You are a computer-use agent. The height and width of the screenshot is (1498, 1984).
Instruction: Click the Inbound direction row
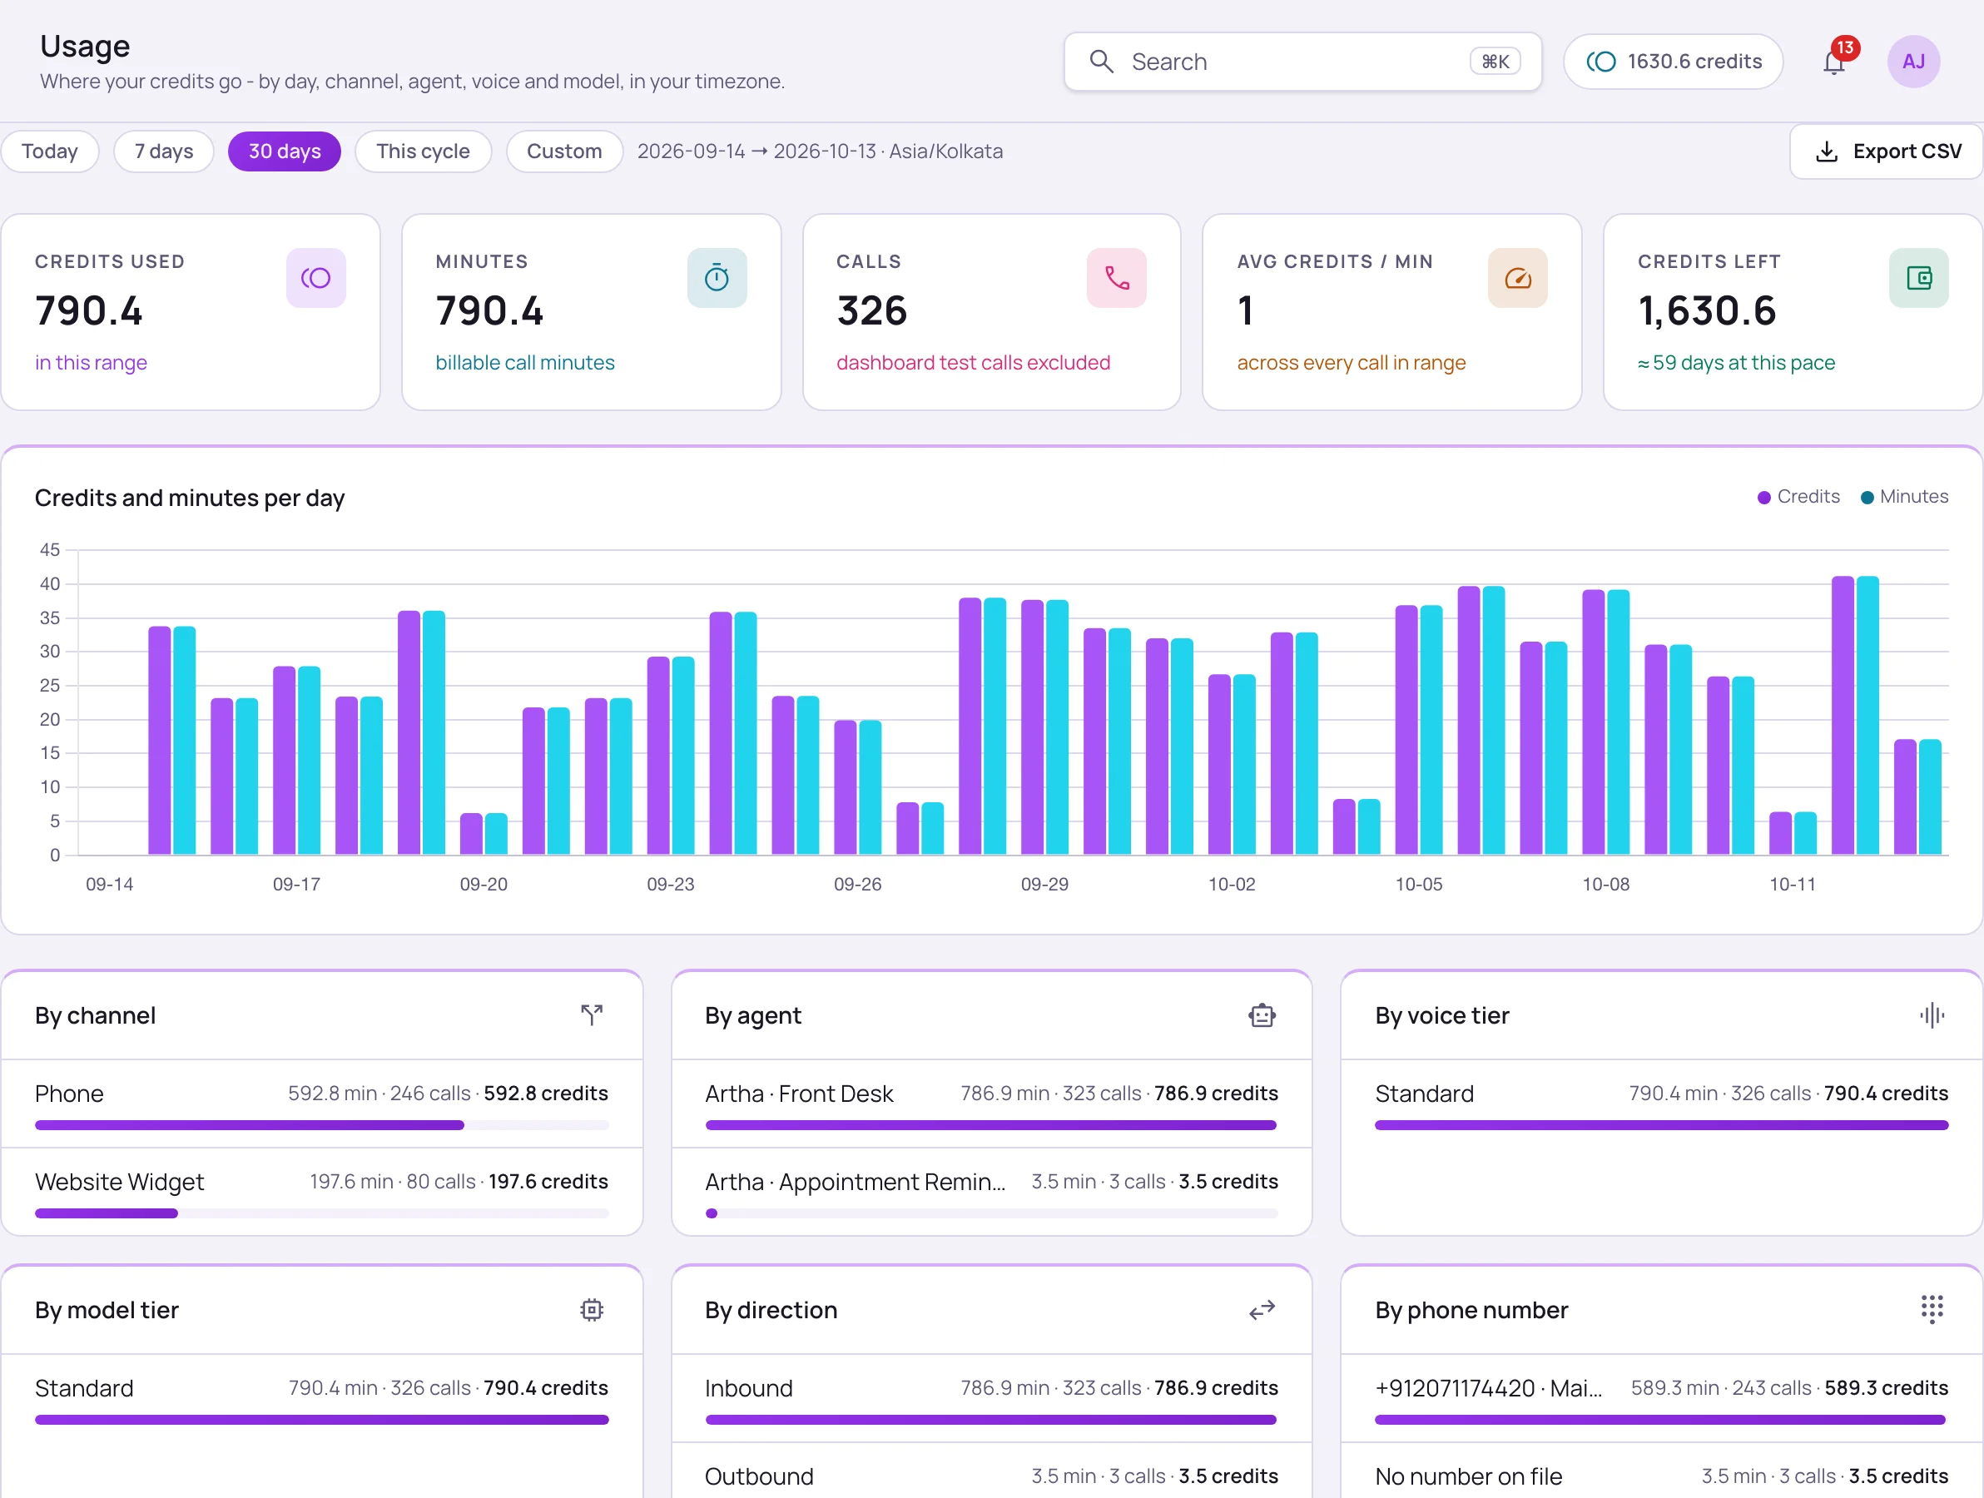coord(991,1398)
